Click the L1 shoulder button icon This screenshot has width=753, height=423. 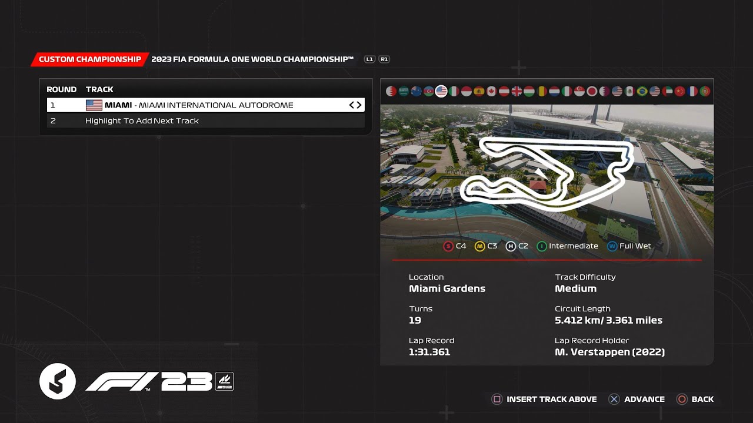point(369,59)
